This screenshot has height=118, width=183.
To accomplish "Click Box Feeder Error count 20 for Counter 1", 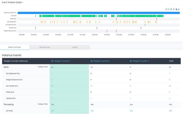I will 52,86.
